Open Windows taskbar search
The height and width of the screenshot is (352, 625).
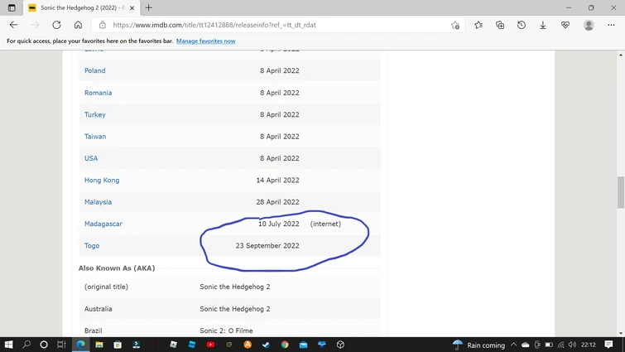[x=26, y=345]
